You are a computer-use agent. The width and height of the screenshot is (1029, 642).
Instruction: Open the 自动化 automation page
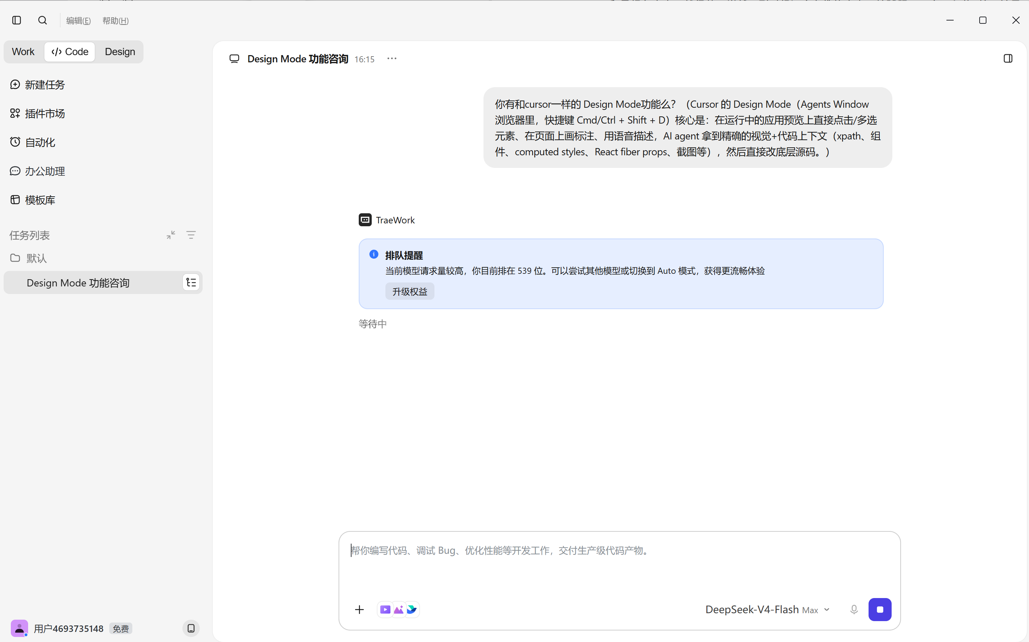click(32, 142)
